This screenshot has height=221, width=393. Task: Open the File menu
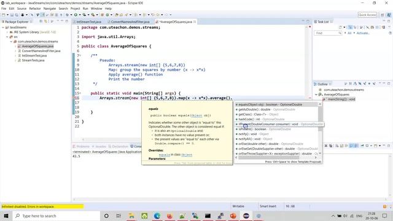4,9
